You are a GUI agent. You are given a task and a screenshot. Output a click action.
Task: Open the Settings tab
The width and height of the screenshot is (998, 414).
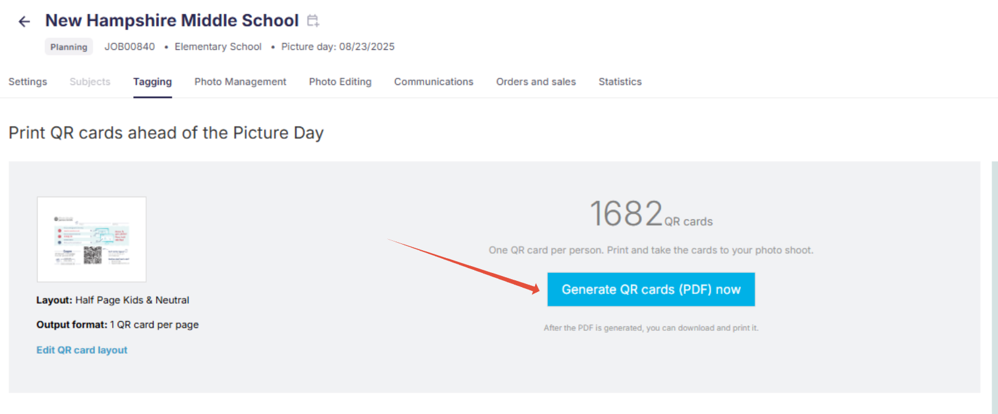point(28,82)
